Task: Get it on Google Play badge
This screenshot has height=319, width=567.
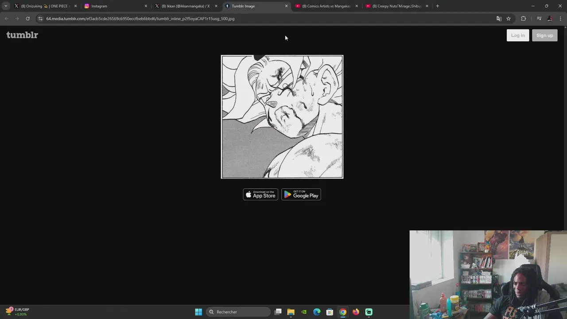Action: click(301, 195)
